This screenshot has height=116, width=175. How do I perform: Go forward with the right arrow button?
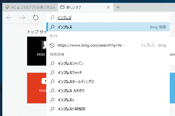[x=22, y=18]
